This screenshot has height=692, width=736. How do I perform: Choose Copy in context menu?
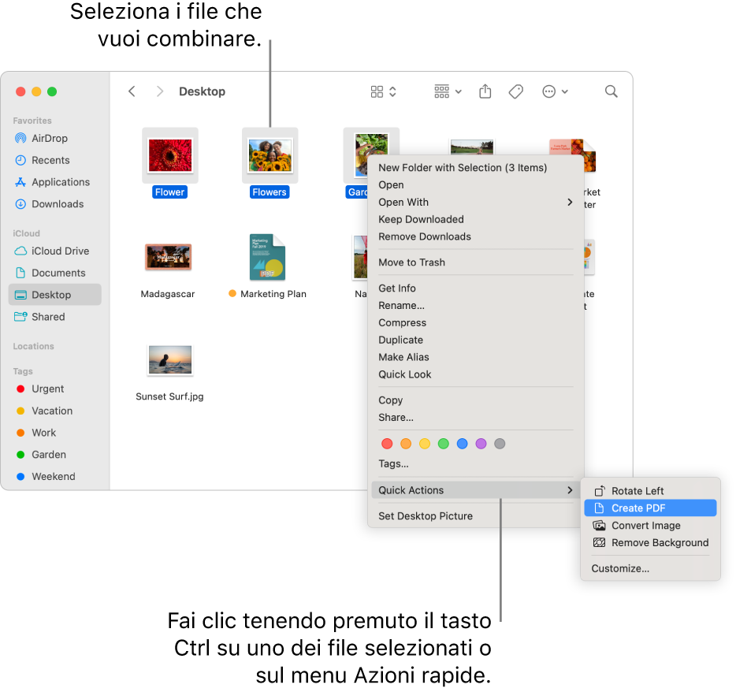[475, 400]
